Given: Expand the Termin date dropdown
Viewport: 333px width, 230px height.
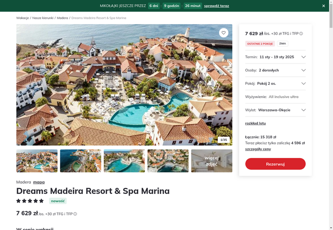Looking at the screenshot, I should (275, 57).
